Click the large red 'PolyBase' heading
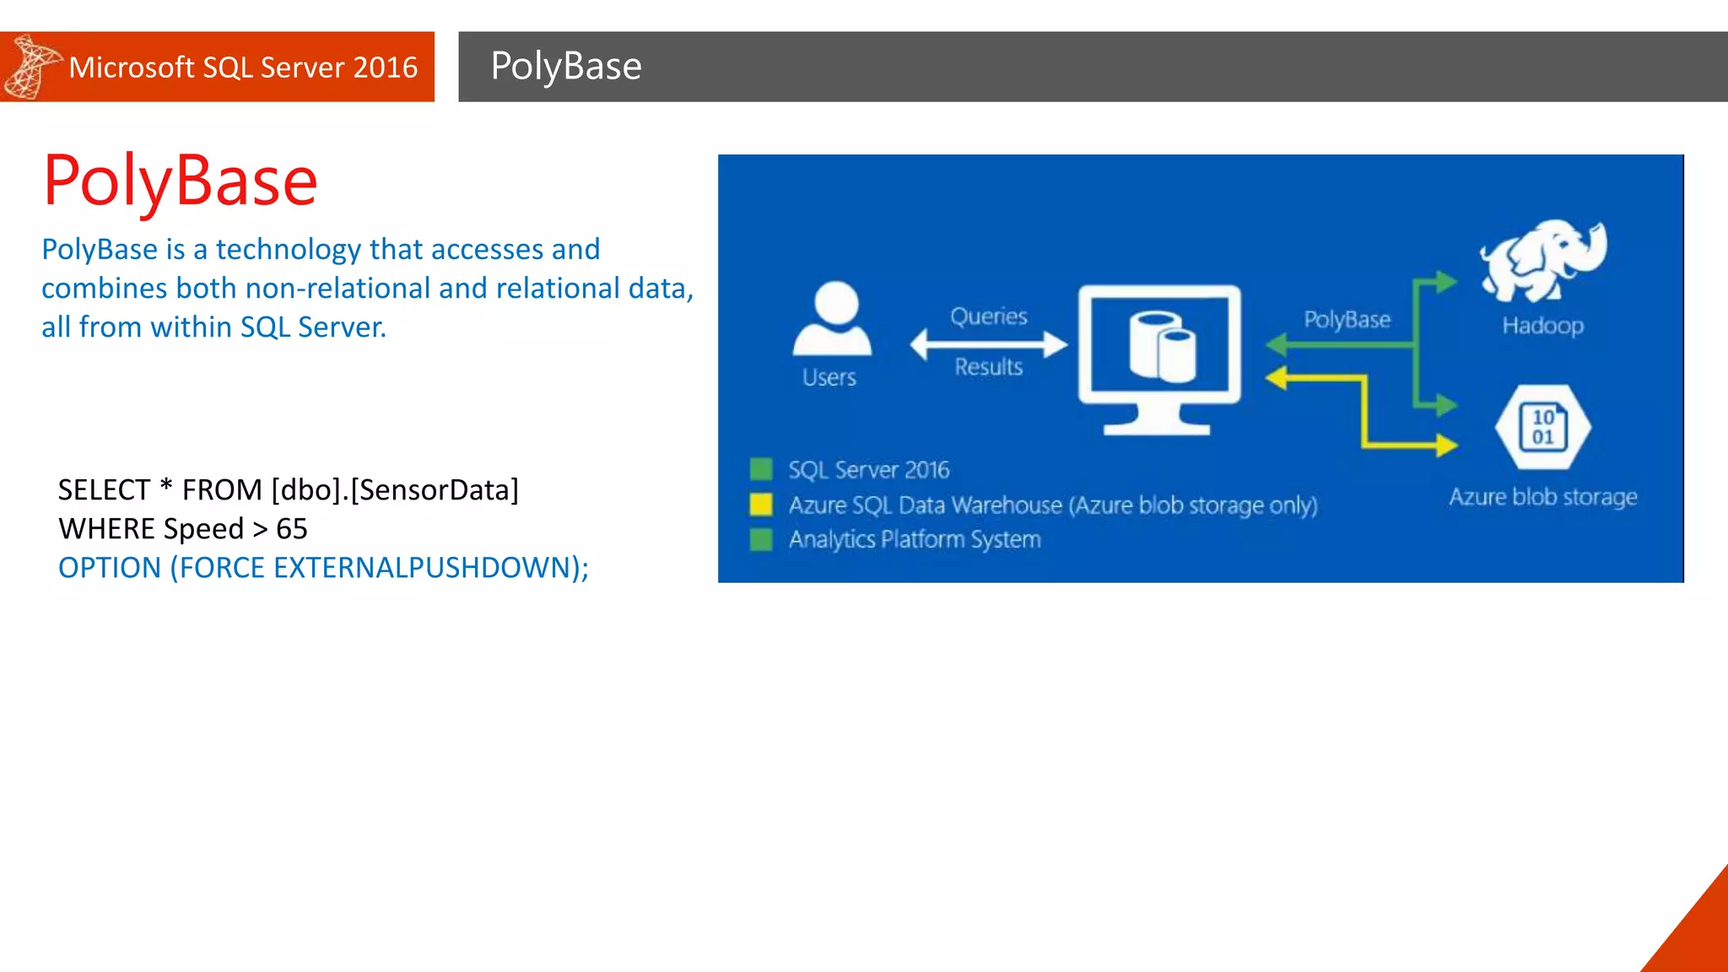1728x972 pixels. click(x=180, y=181)
